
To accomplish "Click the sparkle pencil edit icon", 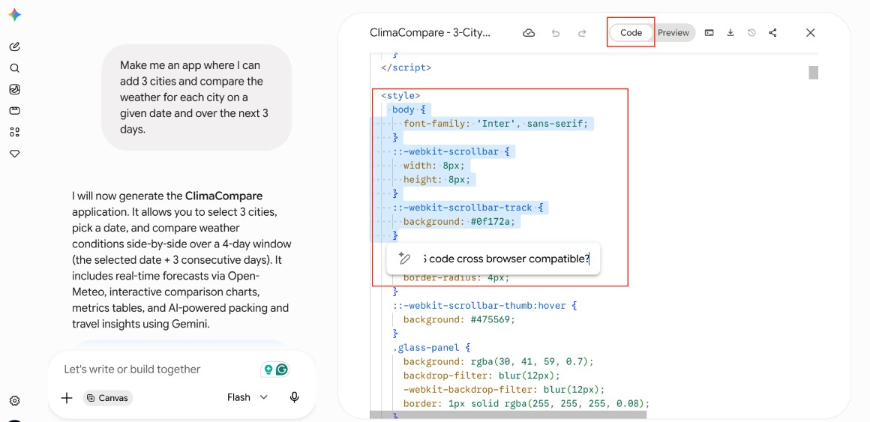I will [x=404, y=259].
